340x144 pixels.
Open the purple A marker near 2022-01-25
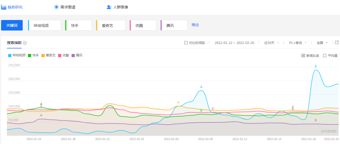(x=41, y=115)
